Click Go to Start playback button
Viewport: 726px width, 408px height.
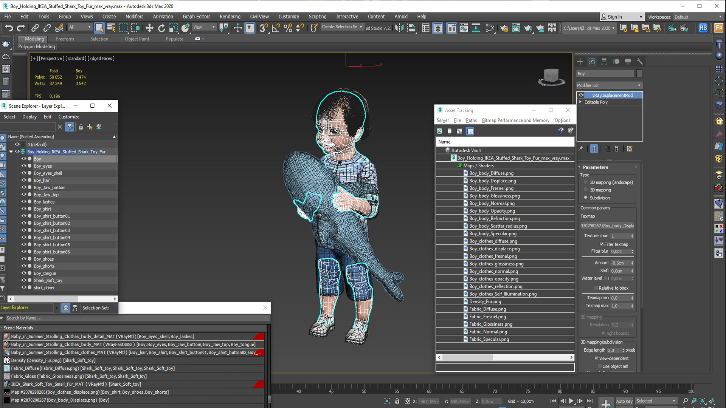(553, 401)
